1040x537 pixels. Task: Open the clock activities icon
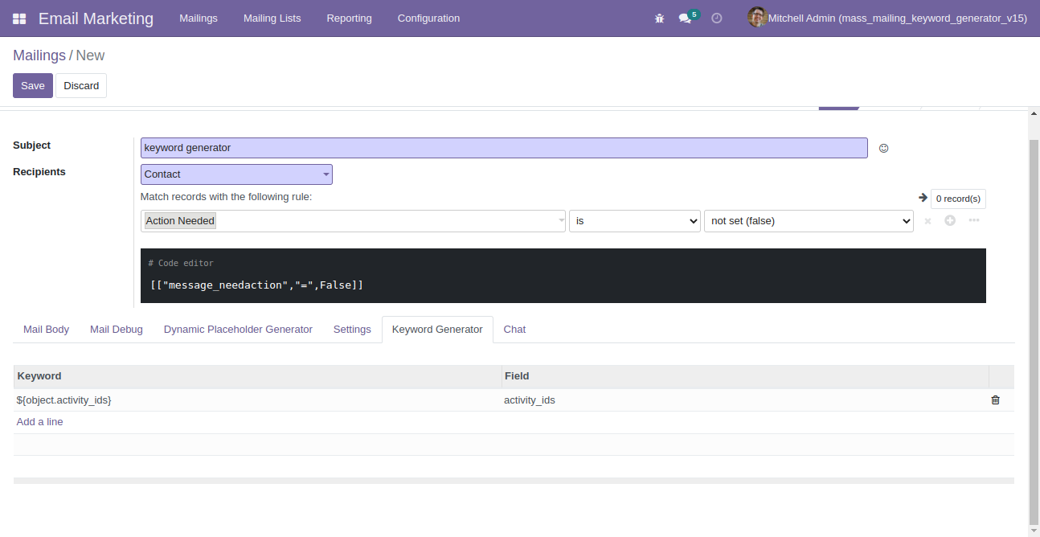[717, 18]
